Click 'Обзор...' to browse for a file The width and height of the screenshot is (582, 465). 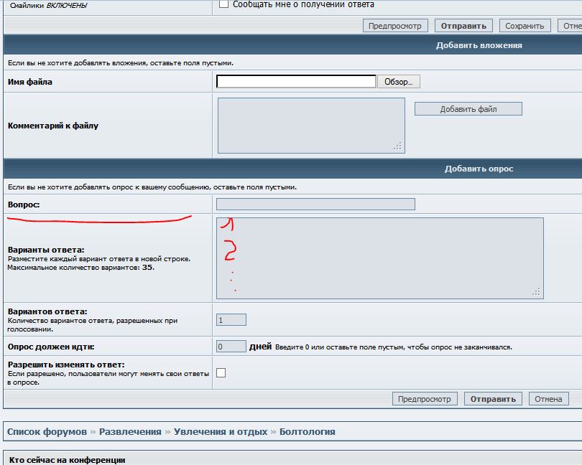[x=399, y=82]
